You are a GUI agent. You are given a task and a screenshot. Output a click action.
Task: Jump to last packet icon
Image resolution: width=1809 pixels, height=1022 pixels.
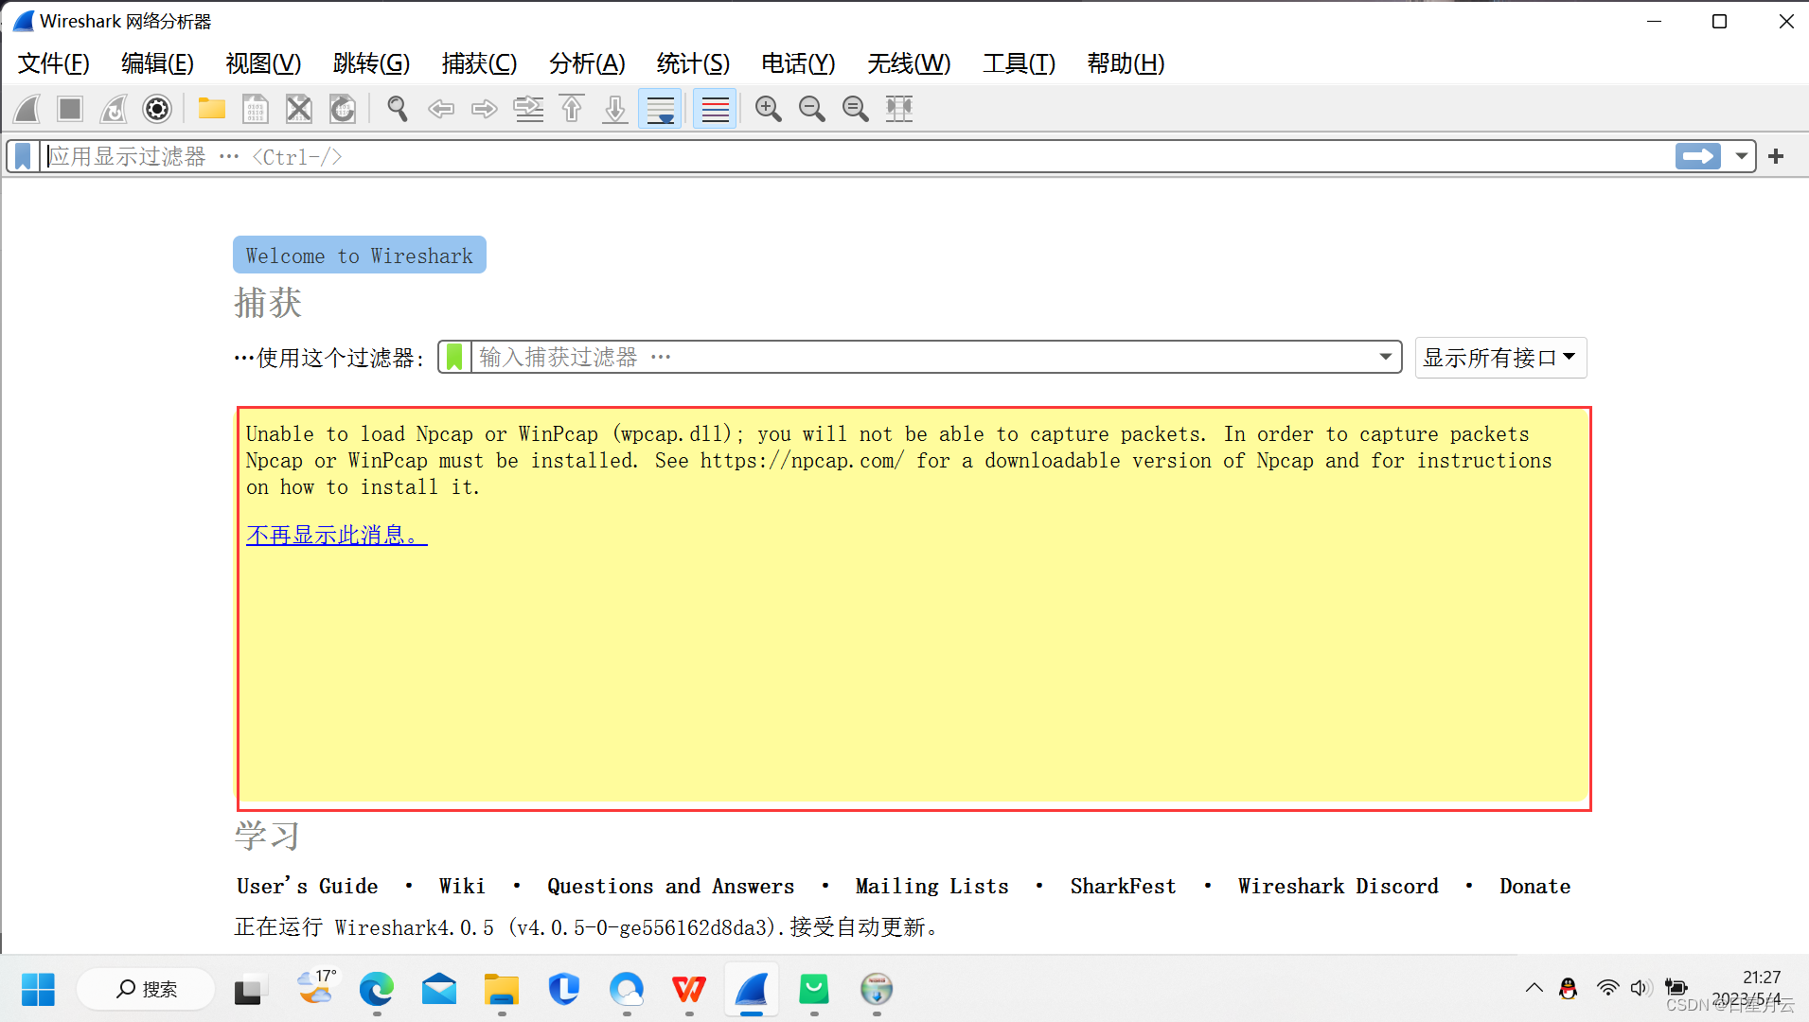click(x=615, y=109)
